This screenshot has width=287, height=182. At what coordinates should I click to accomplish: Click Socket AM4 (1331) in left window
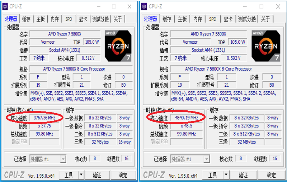pos(65,50)
